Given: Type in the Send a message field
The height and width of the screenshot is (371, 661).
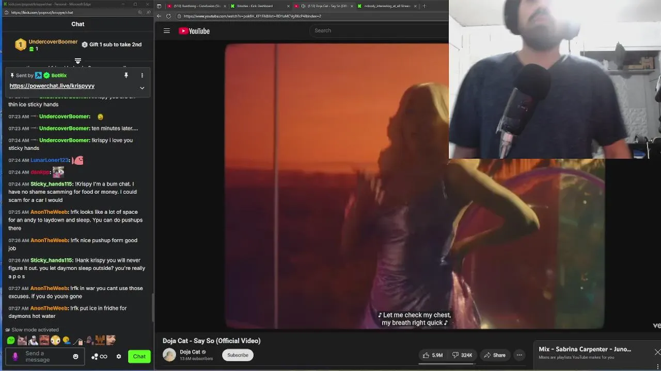Looking at the screenshot, I should point(45,357).
